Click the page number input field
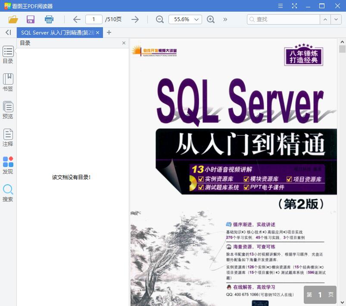The height and width of the screenshot is (306, 346). (x=94, y=19)
